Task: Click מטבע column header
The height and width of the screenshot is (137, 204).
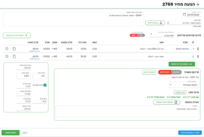Action: tap(55, 42)
